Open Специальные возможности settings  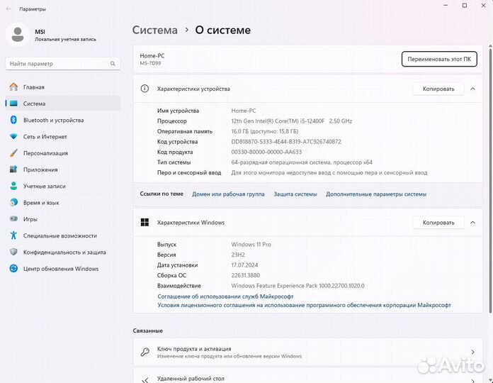63,235
